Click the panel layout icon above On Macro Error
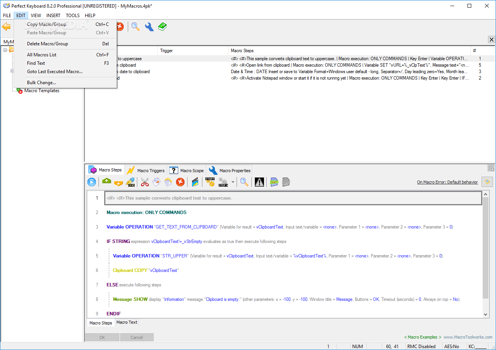 point(491,168)
